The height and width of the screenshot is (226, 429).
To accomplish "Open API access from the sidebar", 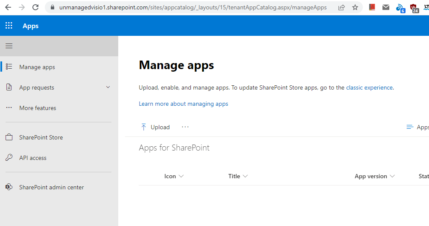I will coord(59,158).
